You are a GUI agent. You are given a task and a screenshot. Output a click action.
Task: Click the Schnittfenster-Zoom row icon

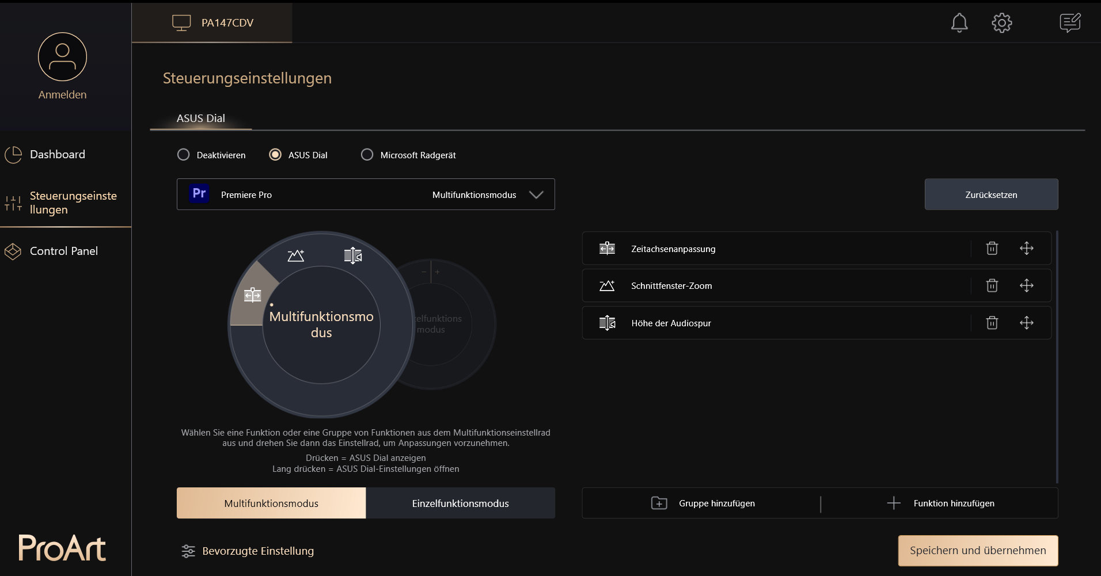pyautogui.click(x=607, y=285)
